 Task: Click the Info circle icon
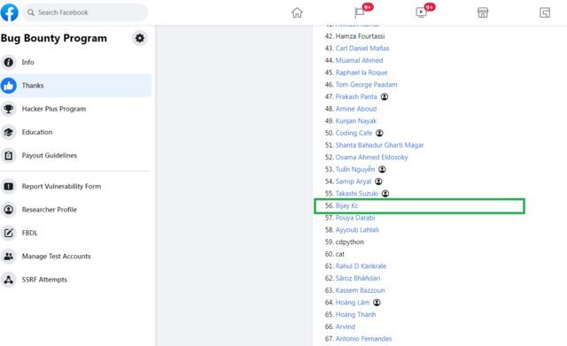[x=9, y=62]
